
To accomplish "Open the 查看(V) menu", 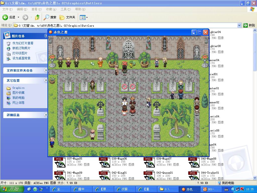I will point(36,9).
